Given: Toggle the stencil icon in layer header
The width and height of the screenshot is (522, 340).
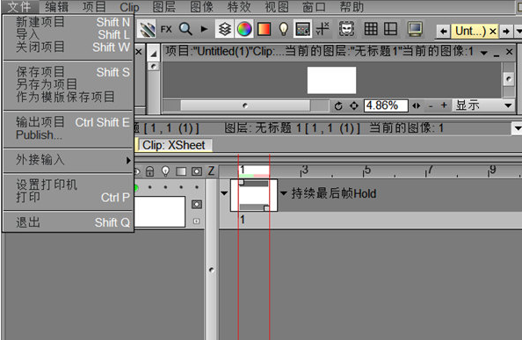Looking at the screenshot, I should (x=197, y=171).
